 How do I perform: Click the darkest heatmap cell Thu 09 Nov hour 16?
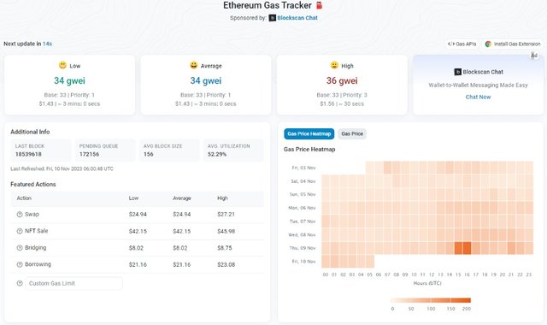467,248
